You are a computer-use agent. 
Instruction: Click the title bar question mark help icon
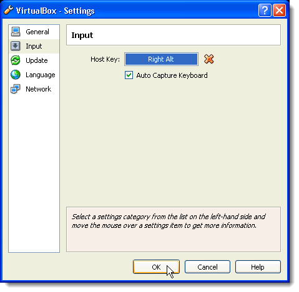pos(265,11)
